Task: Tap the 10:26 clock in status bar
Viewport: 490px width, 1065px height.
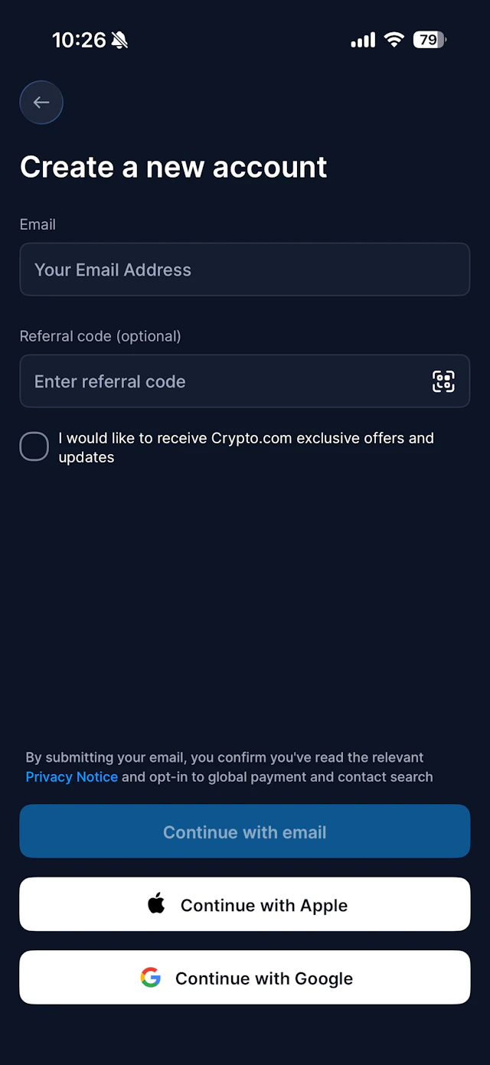Action: point(79,41)
